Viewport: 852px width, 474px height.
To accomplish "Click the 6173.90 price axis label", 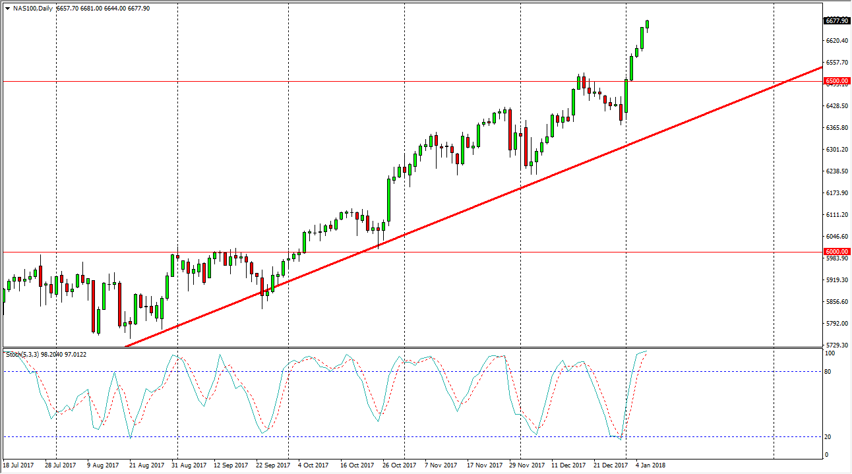I will click(x=836, y=193).
